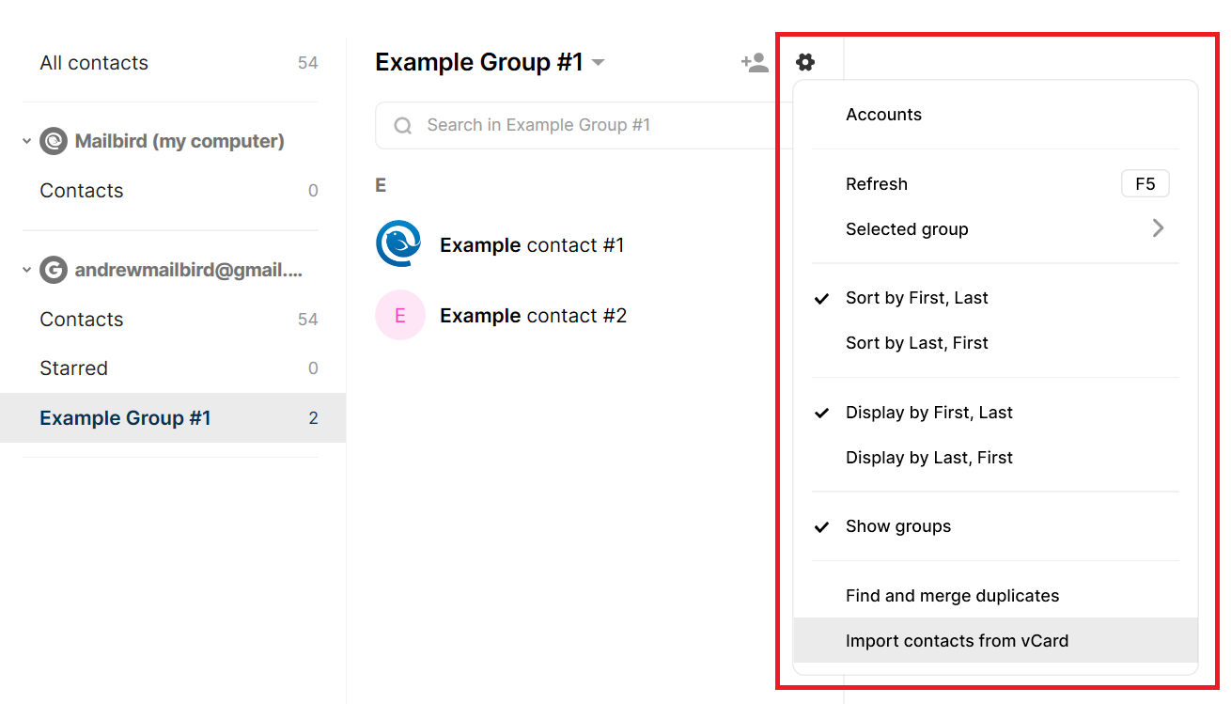
Task: Open the Example Group #1 title dropdown
Action: click(x=599, y=61)
